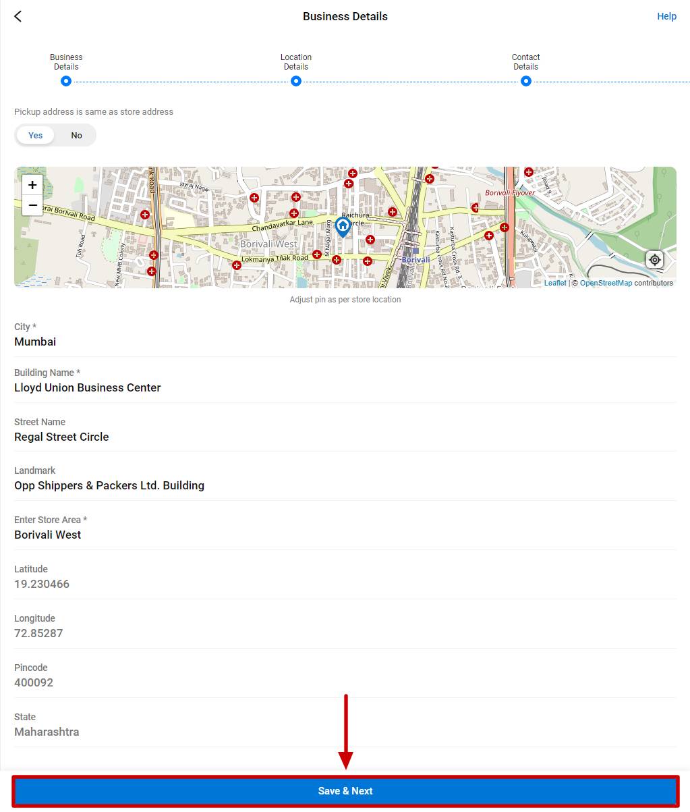Zoom in on the map
Viewport: 690px width, 812px height.
click(32, 185)
